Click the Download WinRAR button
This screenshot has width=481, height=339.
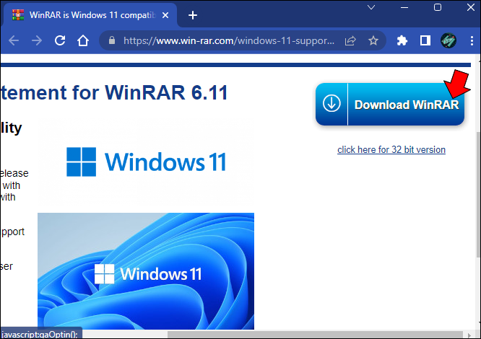[390, 104]
